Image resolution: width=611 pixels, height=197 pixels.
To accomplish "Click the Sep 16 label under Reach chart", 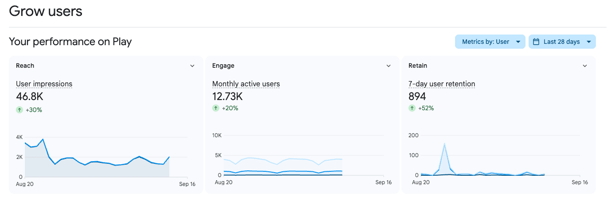I will [187, 184].
